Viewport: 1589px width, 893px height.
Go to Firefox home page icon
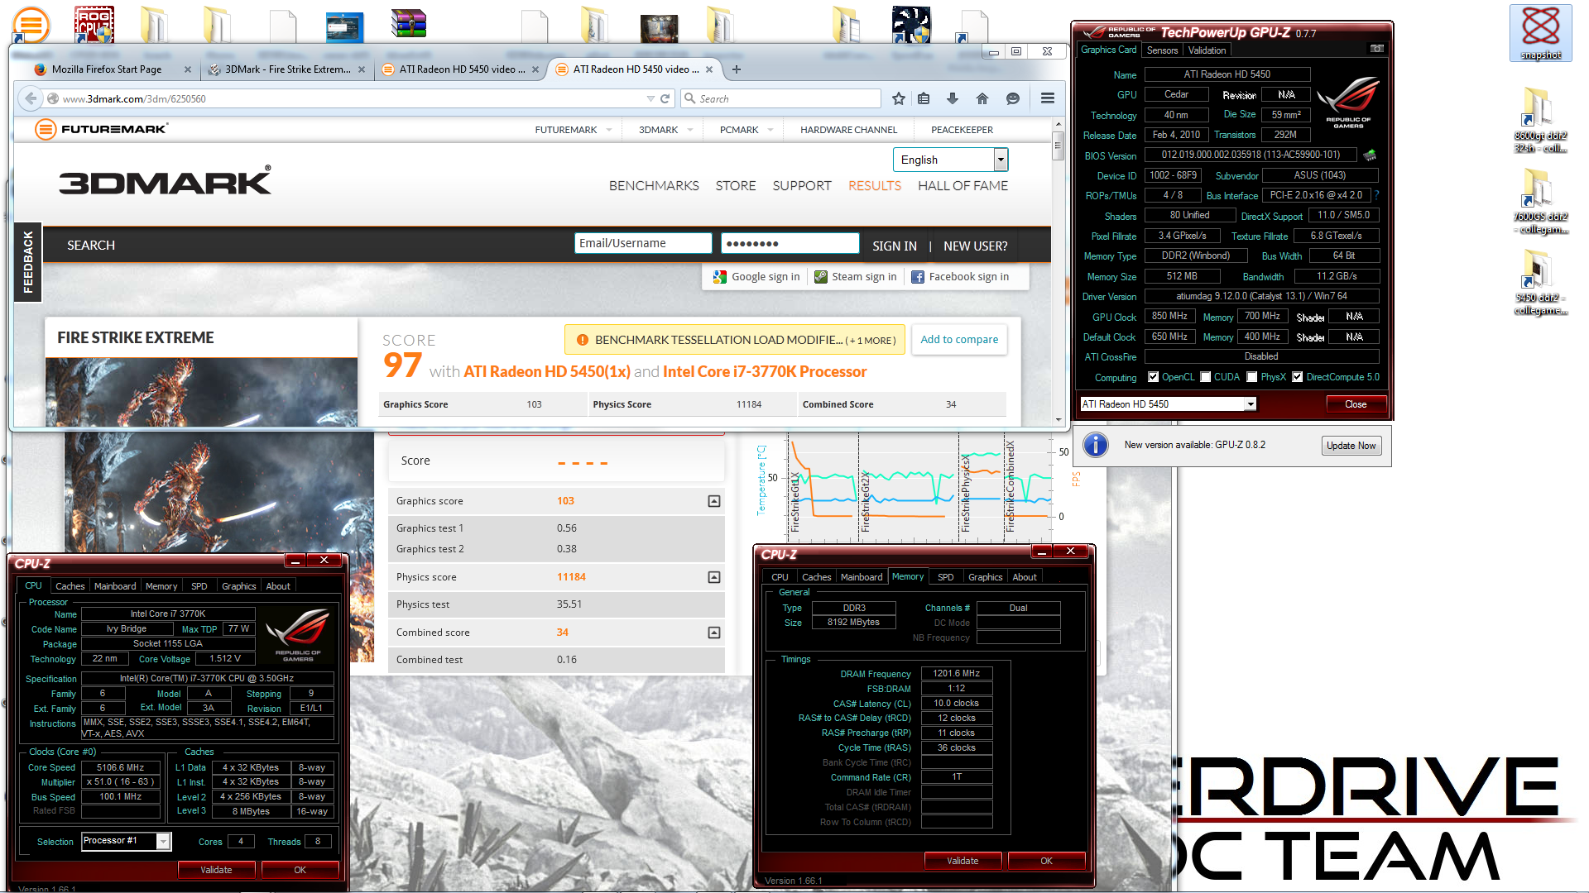tap(982, 98)
